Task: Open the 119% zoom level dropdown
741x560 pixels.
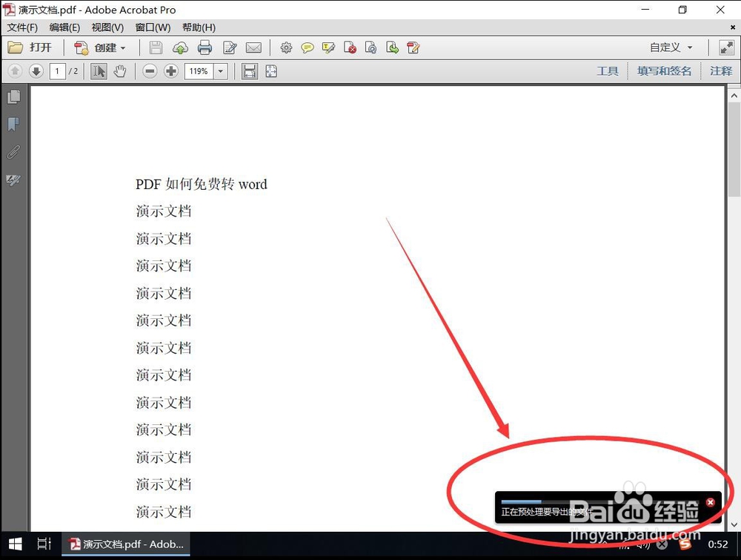Action: coord(219,71)
